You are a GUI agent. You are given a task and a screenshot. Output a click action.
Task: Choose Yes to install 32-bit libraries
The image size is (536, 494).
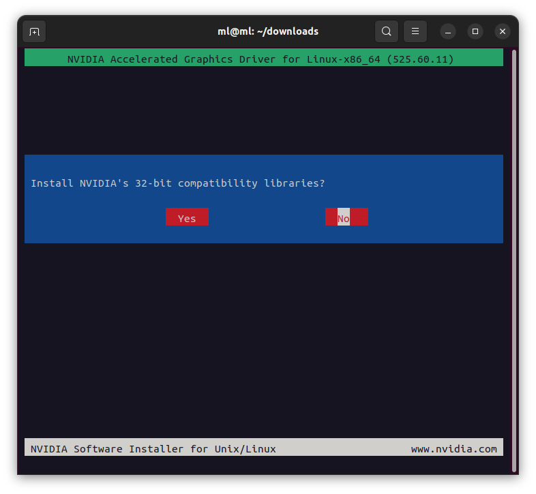(x=187, y=217)
